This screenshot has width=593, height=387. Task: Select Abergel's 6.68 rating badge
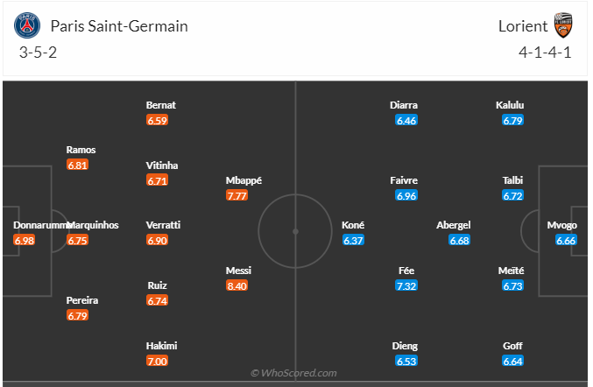[460, 240]
